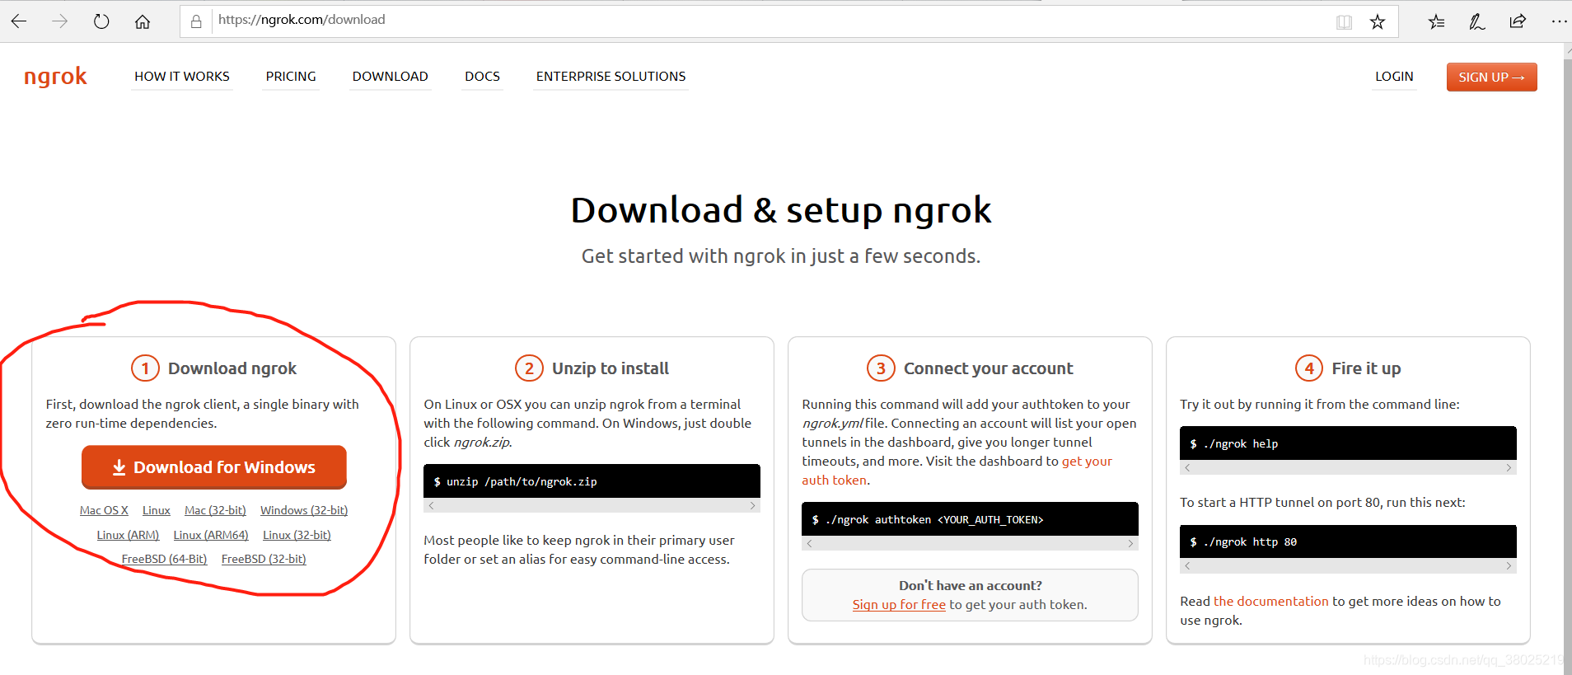
Task: Open DOWNLOAD nav item
Action: (391, 77)
